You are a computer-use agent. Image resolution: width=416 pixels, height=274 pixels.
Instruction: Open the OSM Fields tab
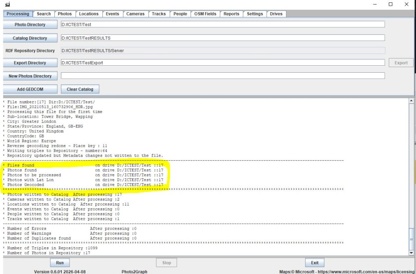click(x=205, y=14)
